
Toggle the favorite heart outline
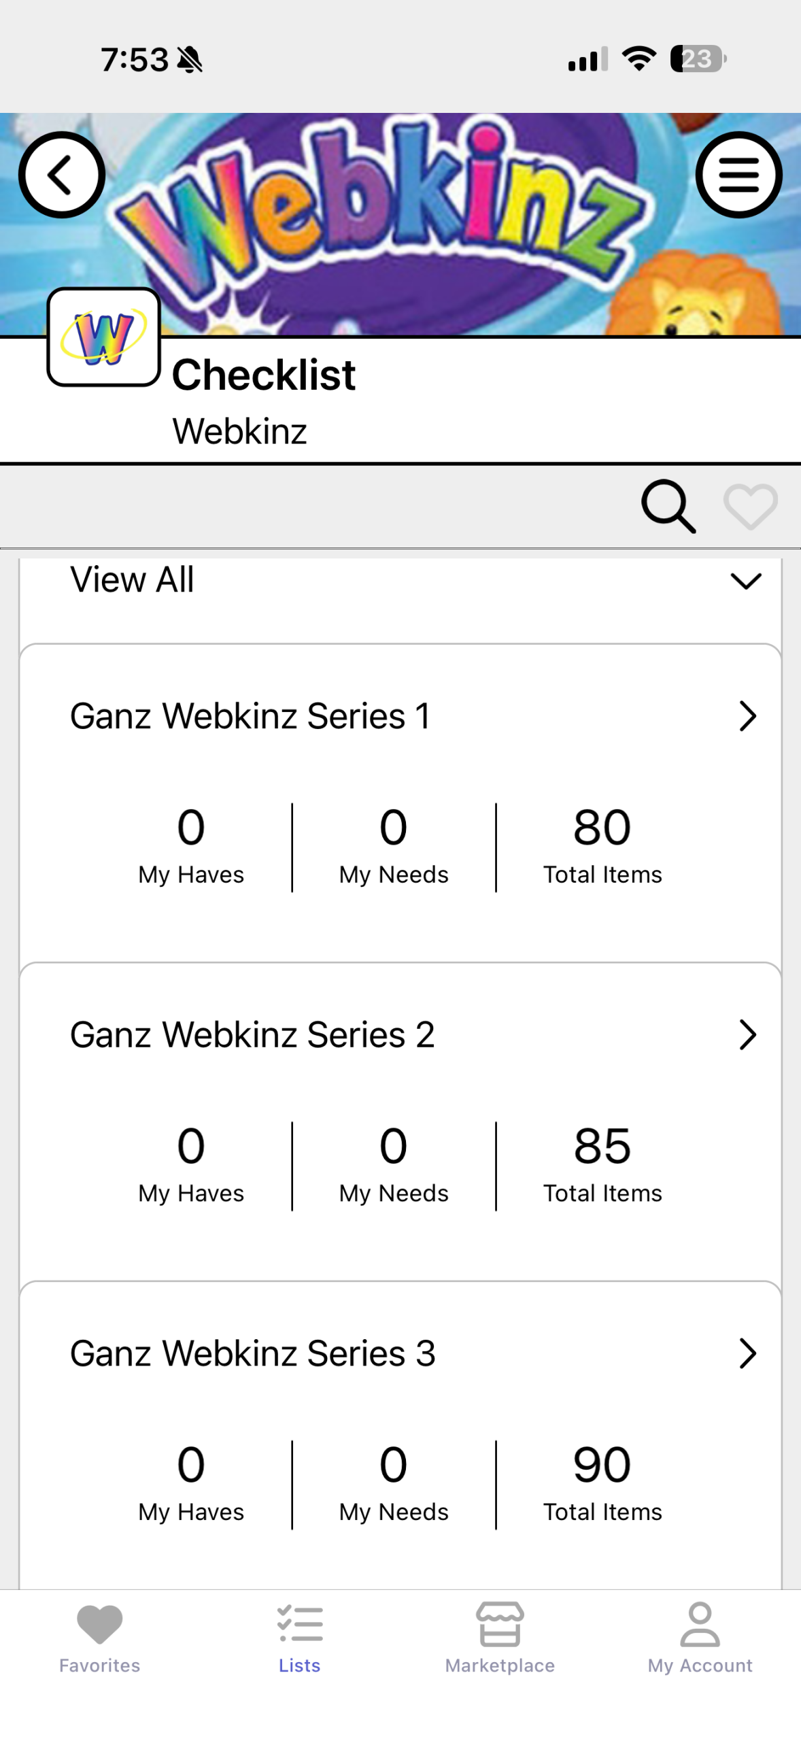coord(750,506)
